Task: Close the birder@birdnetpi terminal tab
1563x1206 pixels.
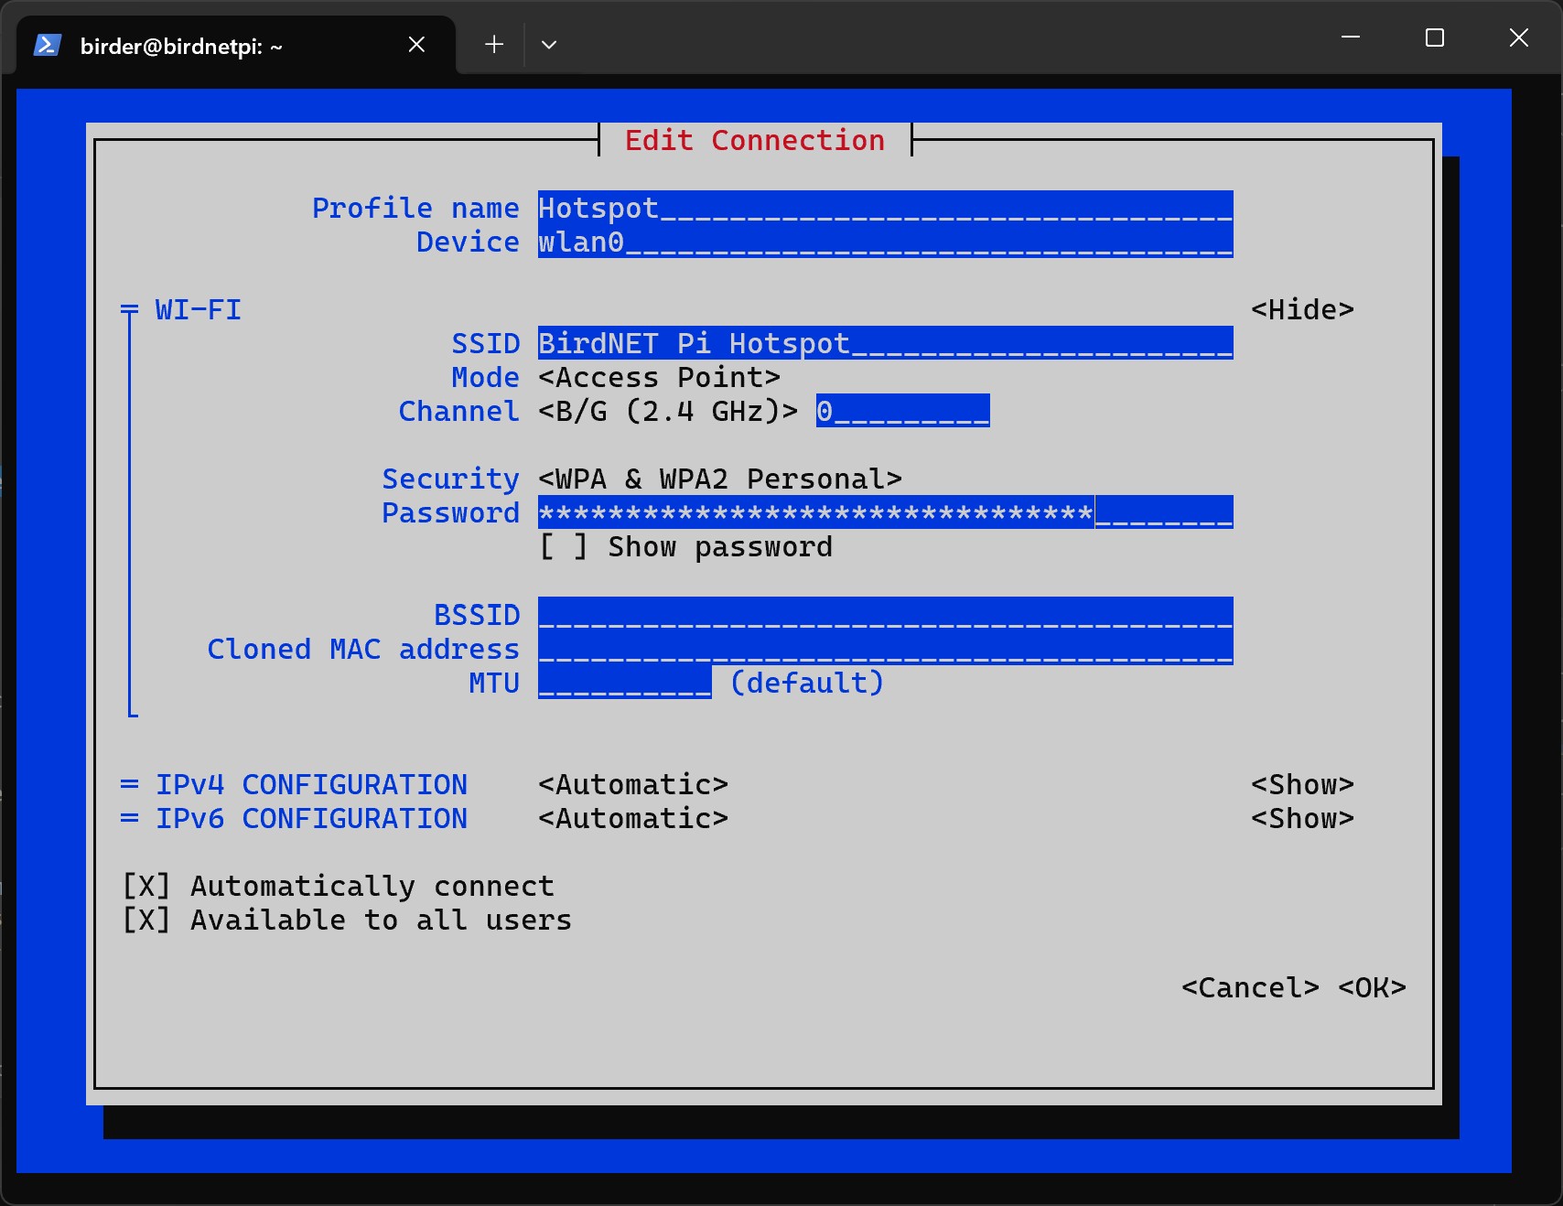Action: click(416, 45)
